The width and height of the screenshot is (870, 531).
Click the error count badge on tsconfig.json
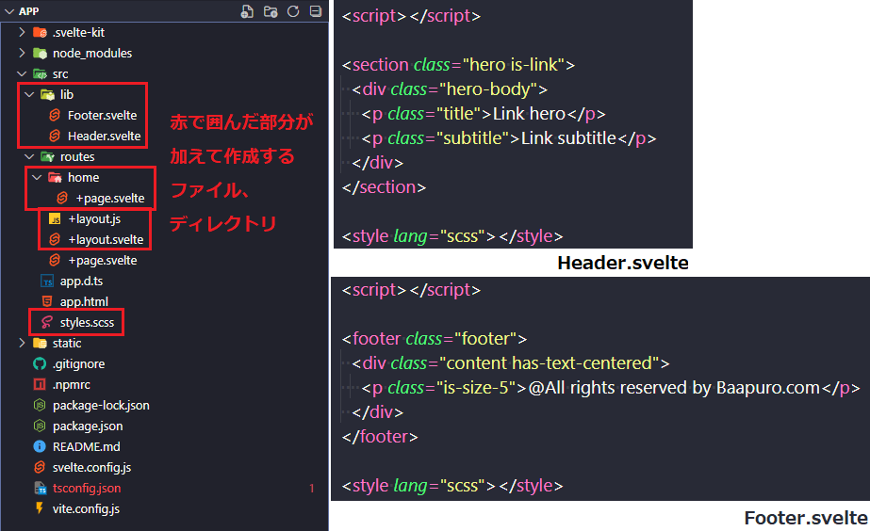[x=312, y=489]
